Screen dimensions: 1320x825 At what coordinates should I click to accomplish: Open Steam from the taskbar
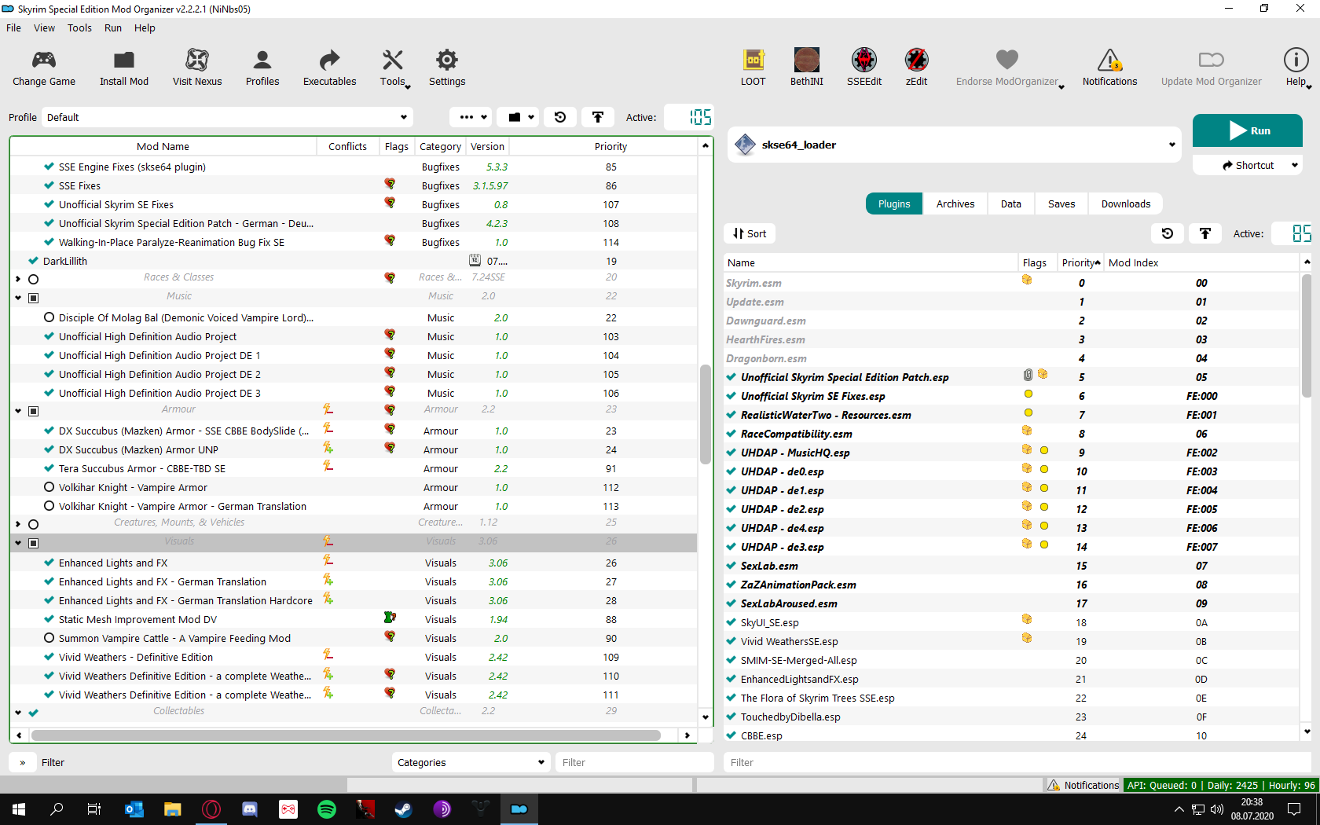[404, 809]
